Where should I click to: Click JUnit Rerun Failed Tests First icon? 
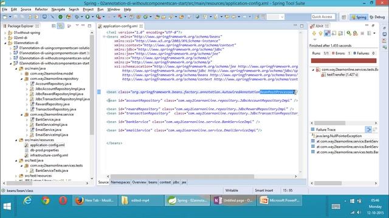(356, 33)
